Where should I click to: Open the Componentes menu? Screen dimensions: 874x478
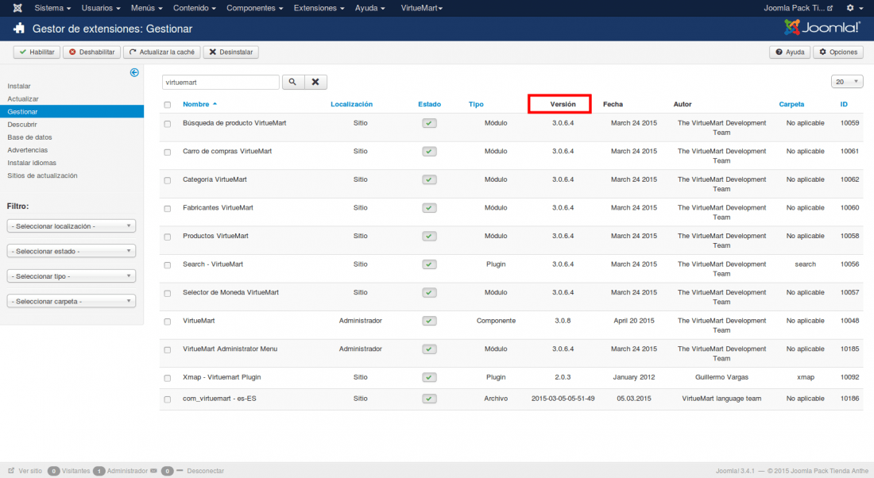(255, 8)
